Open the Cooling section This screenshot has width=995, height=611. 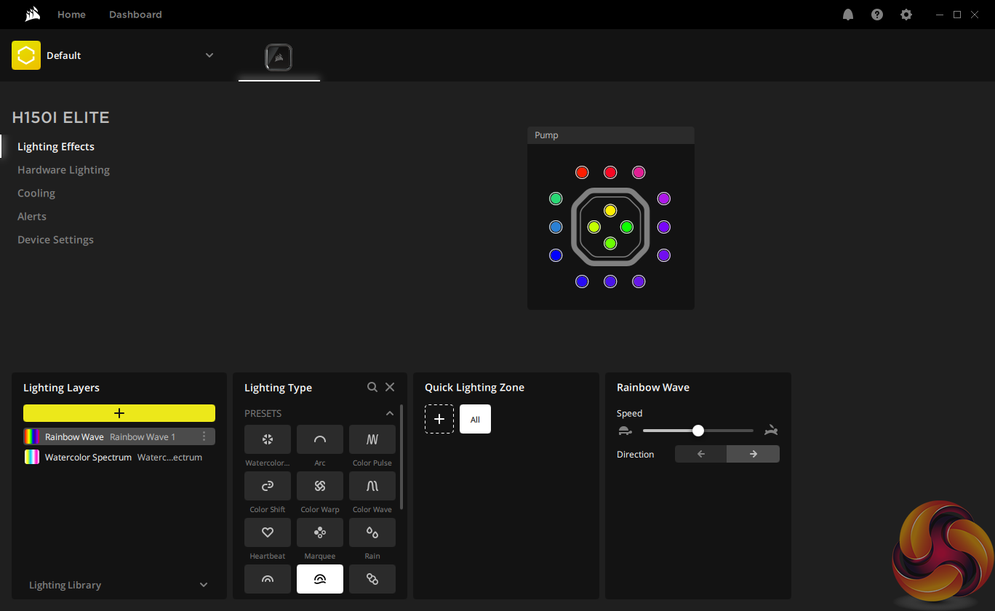click(36, 193)
